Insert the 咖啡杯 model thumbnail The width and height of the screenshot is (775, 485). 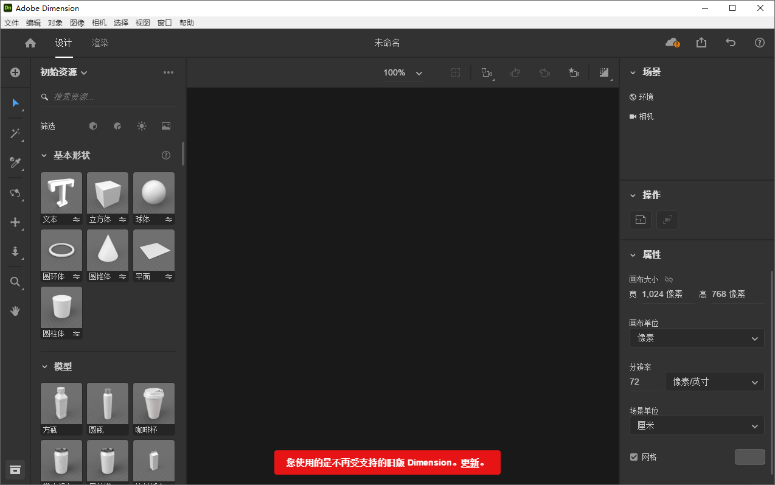tap(153, 403)
